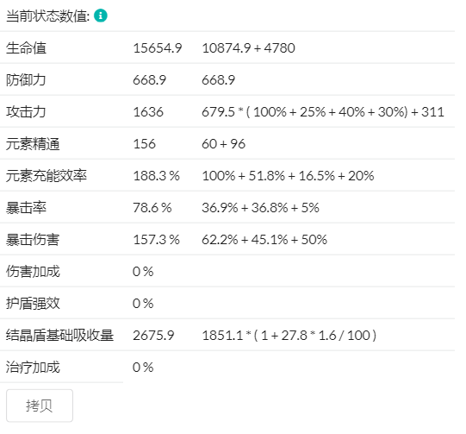Image resolution: width=466 pixels, height=434 pixels.
Task: Select the 护盾强效 row label
Action: [x=33, y=304]
